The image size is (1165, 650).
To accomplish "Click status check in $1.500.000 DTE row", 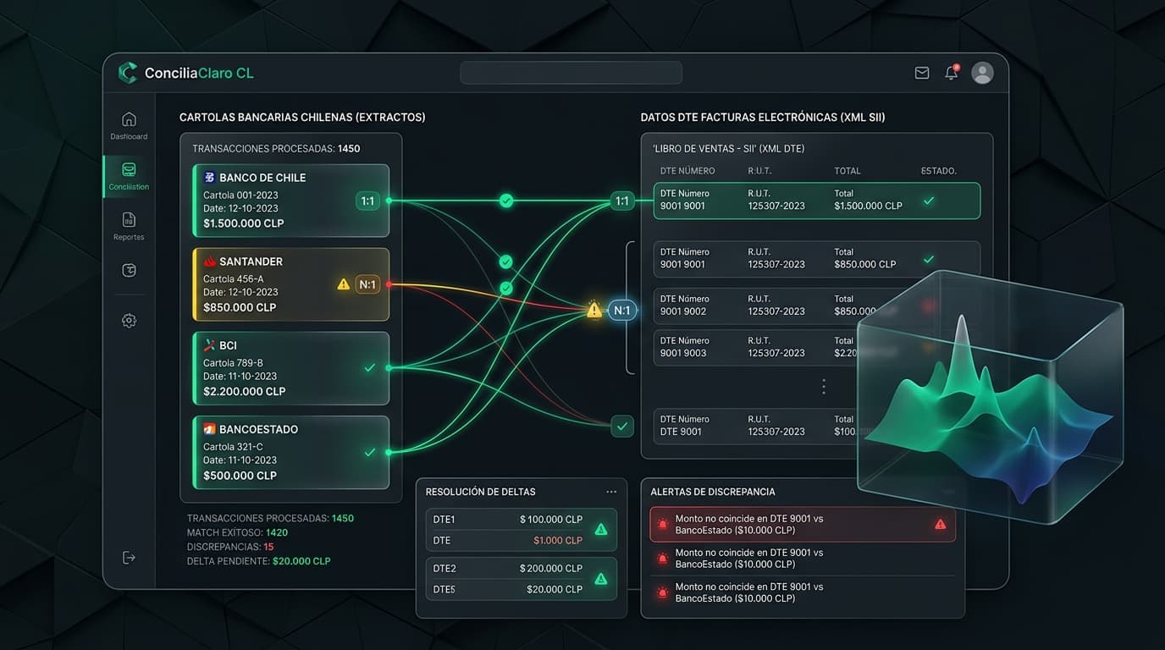I will tap(929, 201).
